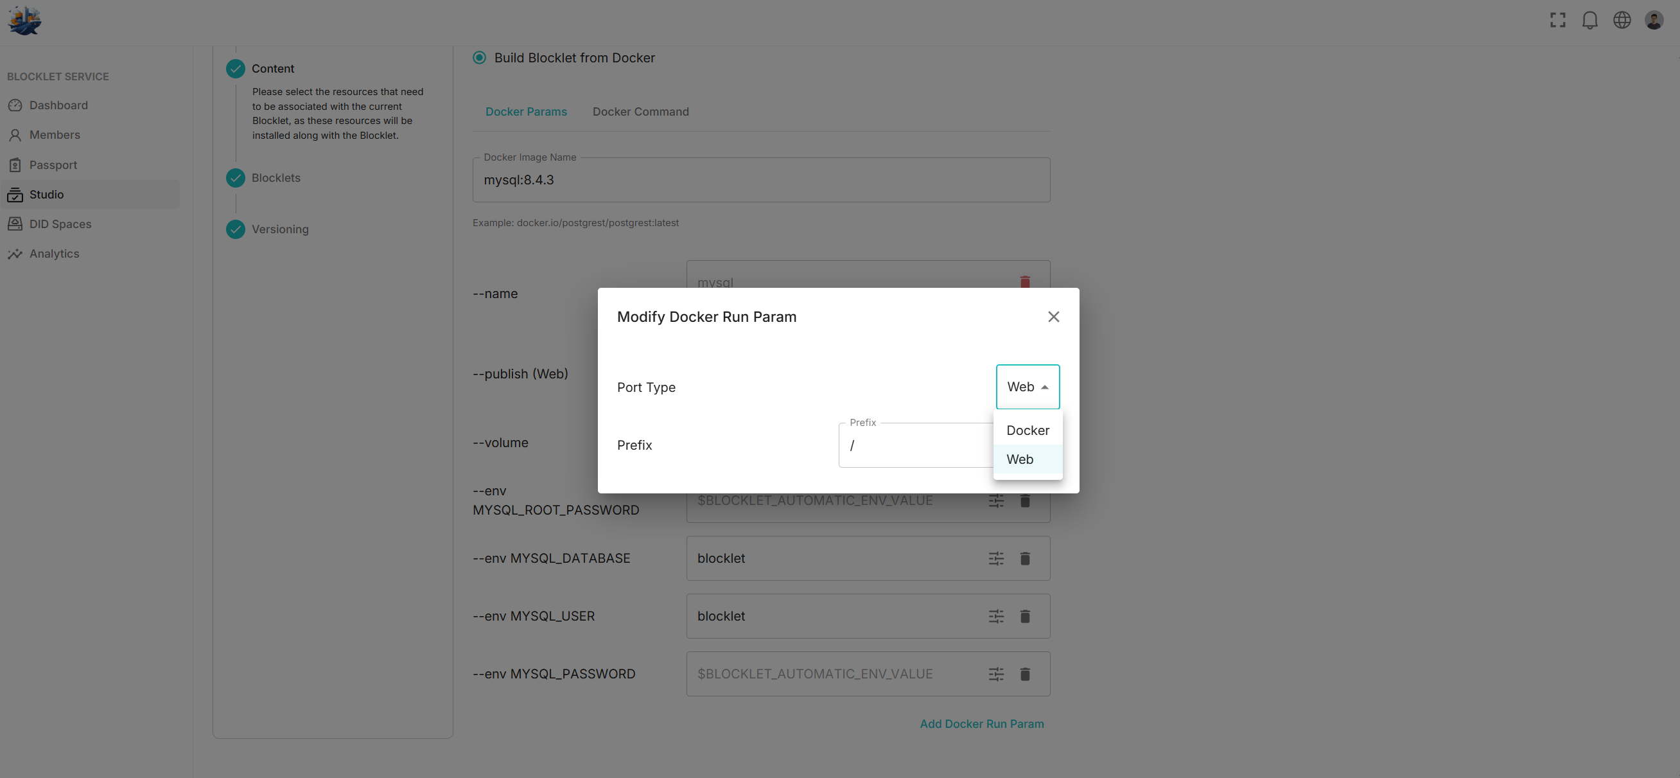
Task: Delete the MYSQL_PASSWORD env param
Action: click(x=1024, y=674)
